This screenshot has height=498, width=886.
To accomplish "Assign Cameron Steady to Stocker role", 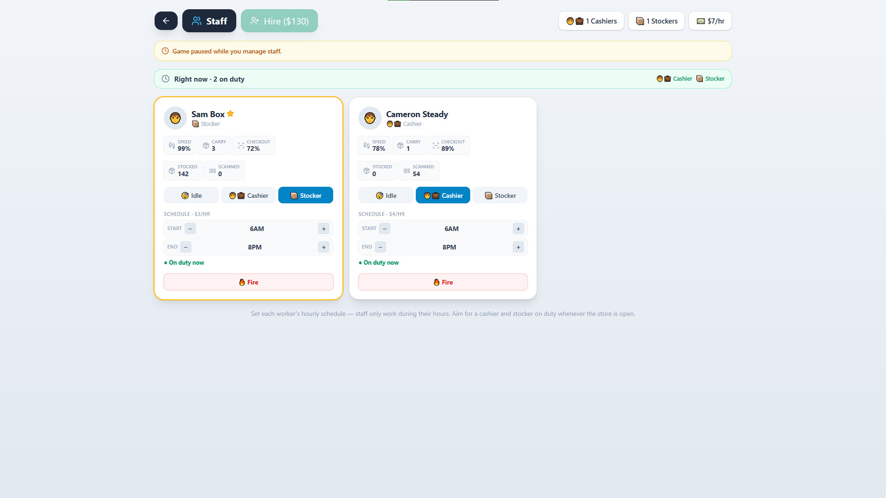I will 500,195.
